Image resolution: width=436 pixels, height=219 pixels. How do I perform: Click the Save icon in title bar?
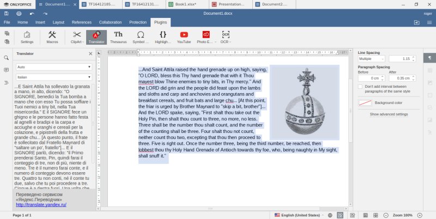pos(6,13)
